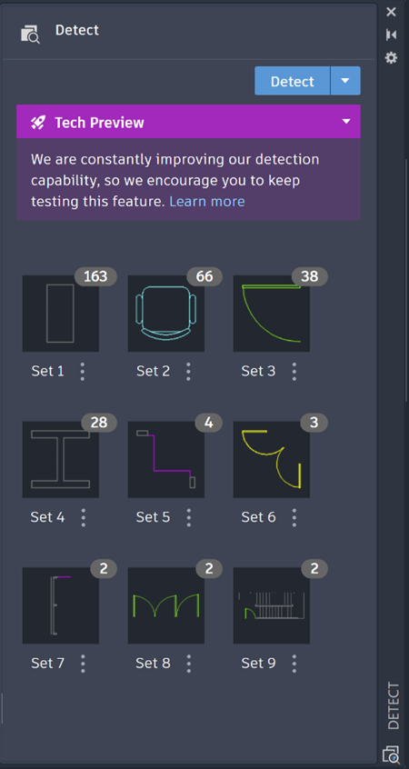Open Set 4 three-dot options menu

tap(84, 517)
